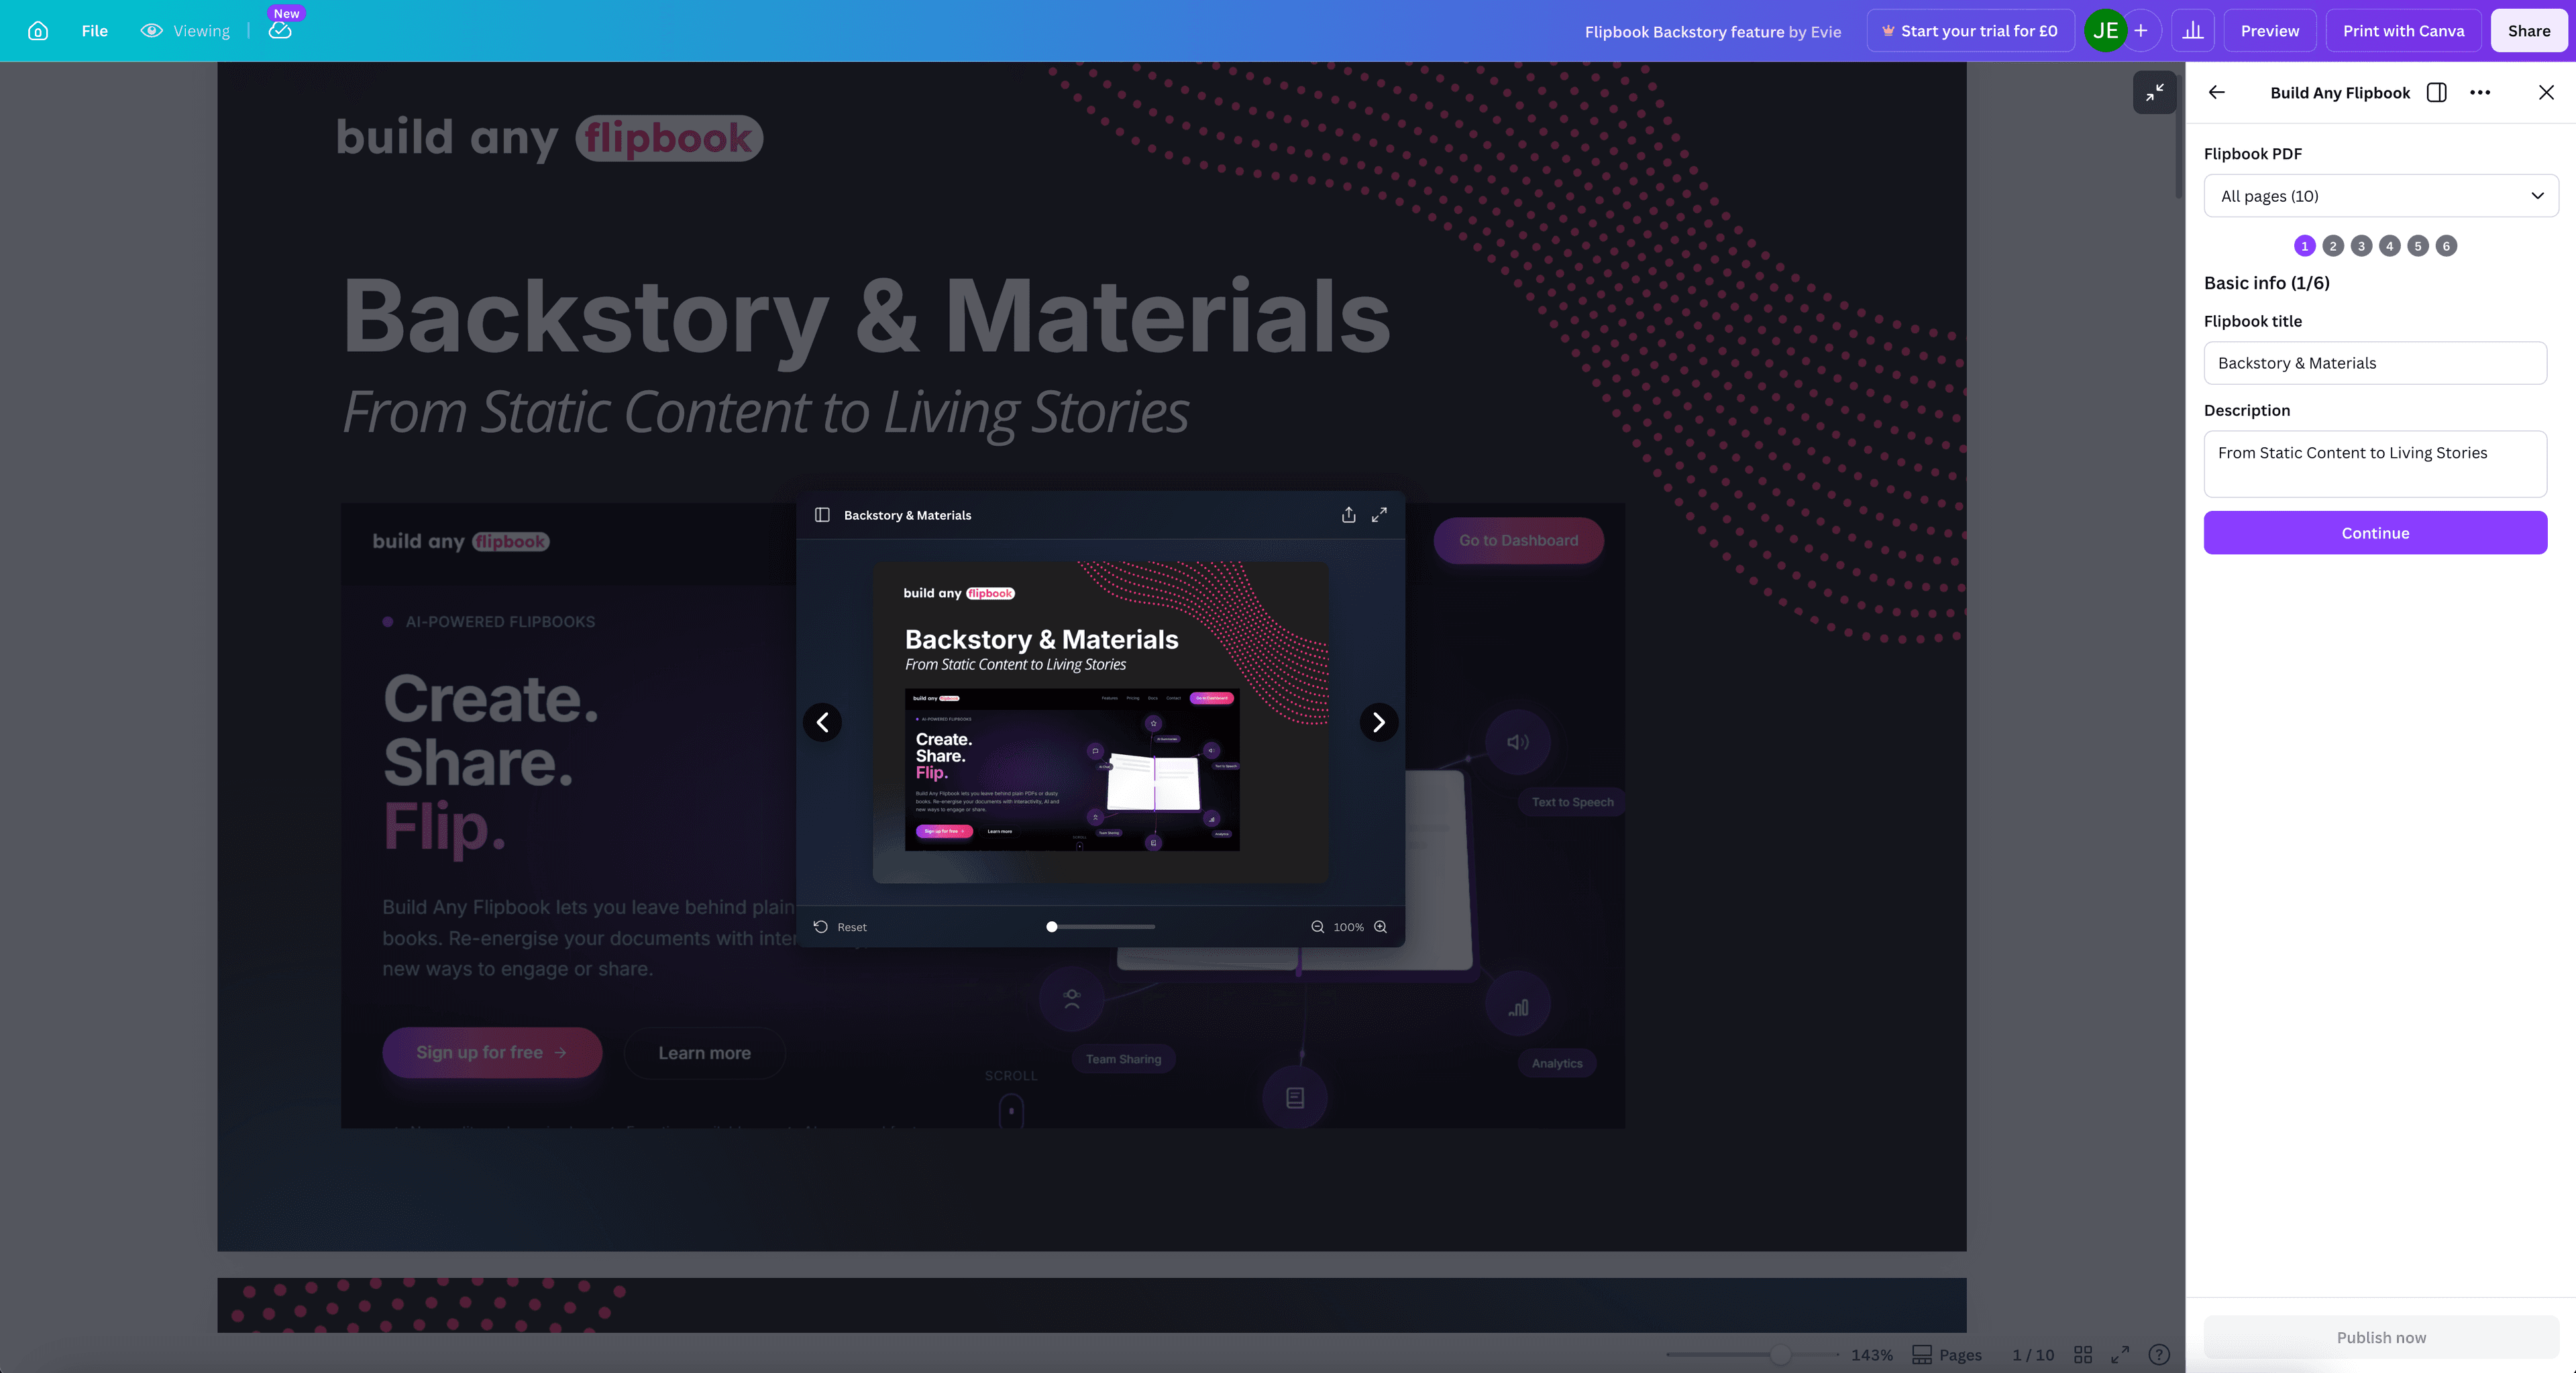Go to previous flipbook page arrow

tap(822, 721)
